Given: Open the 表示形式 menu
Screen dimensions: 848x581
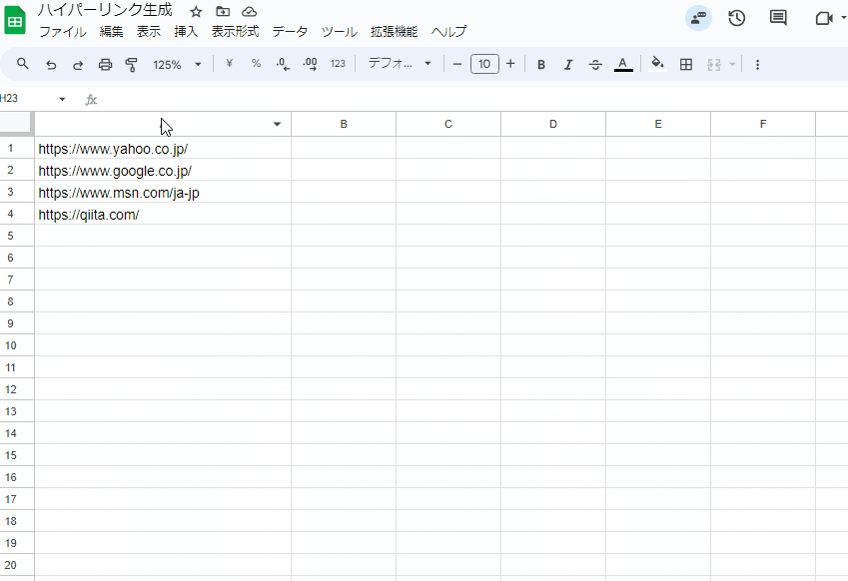Looking at the screenshot, I should (235, 31).
